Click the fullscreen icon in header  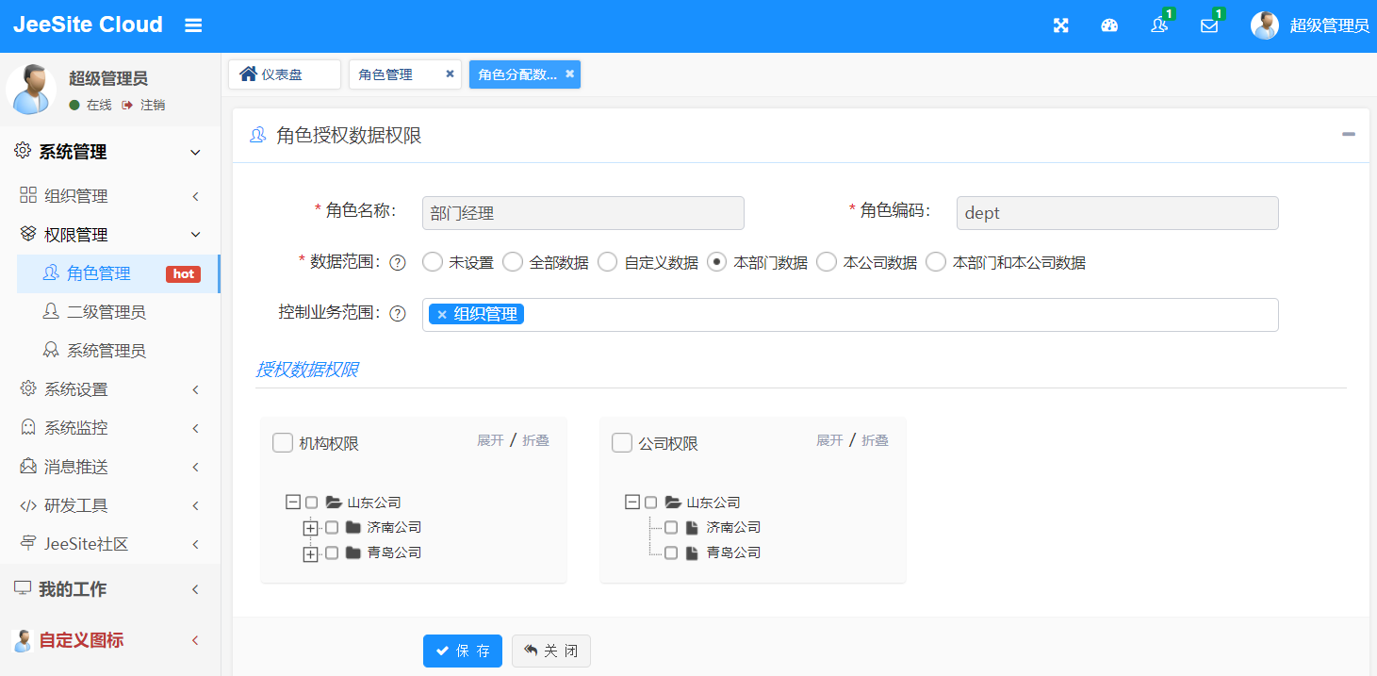[1061, 25]
